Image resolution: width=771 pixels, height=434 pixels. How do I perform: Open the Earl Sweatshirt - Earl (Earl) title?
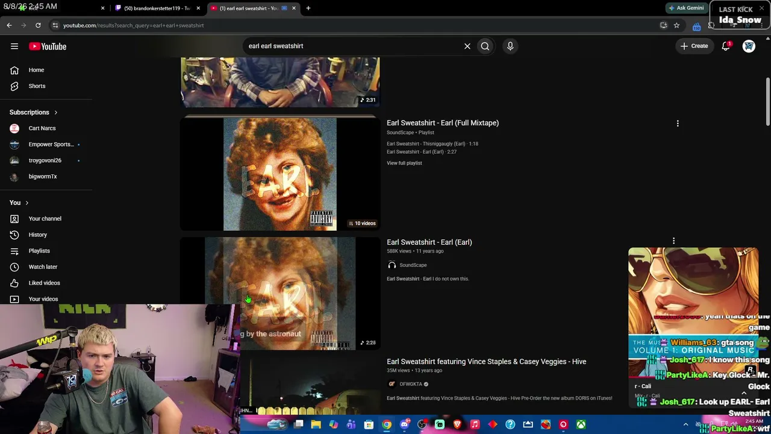coord(429,242)
